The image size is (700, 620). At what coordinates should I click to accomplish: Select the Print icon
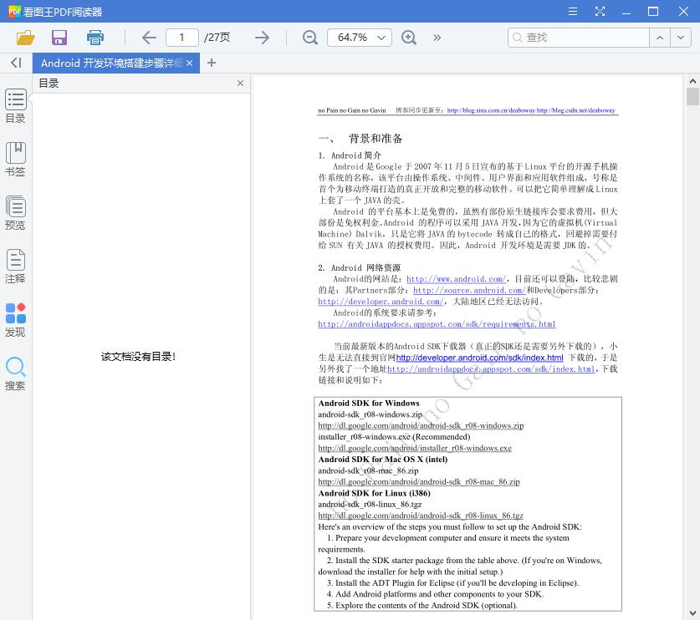[95, 37]
